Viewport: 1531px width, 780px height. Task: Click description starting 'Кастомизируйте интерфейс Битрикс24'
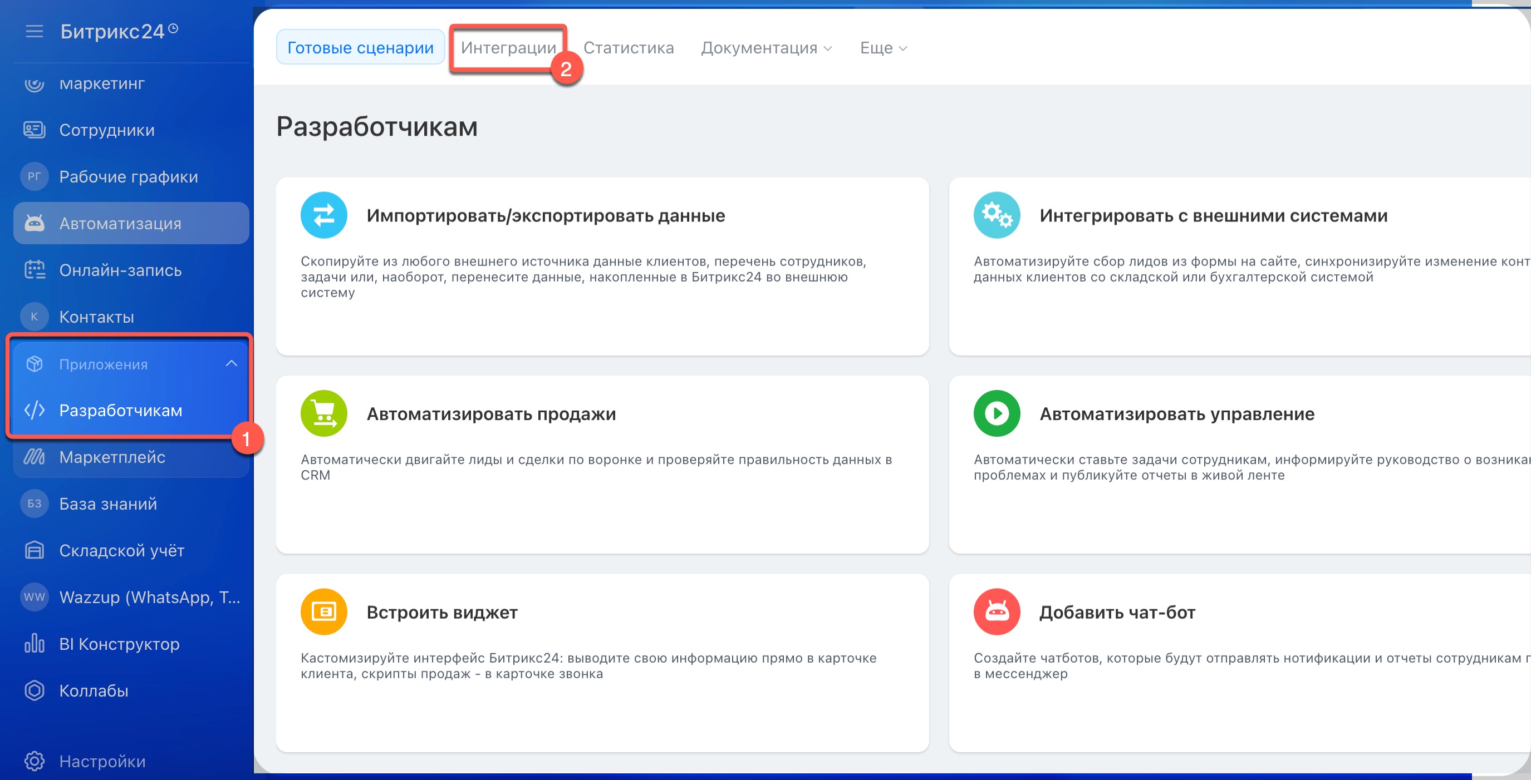pyautogui.click(x=588, y=665)
